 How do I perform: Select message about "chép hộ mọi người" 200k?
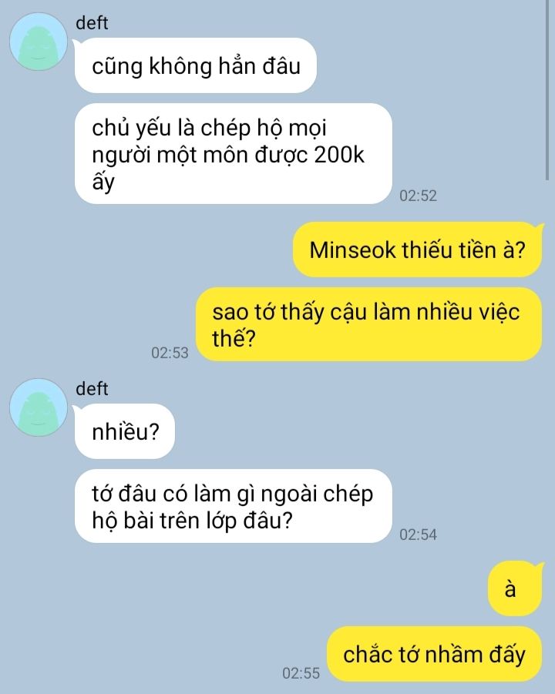(234, 153)
